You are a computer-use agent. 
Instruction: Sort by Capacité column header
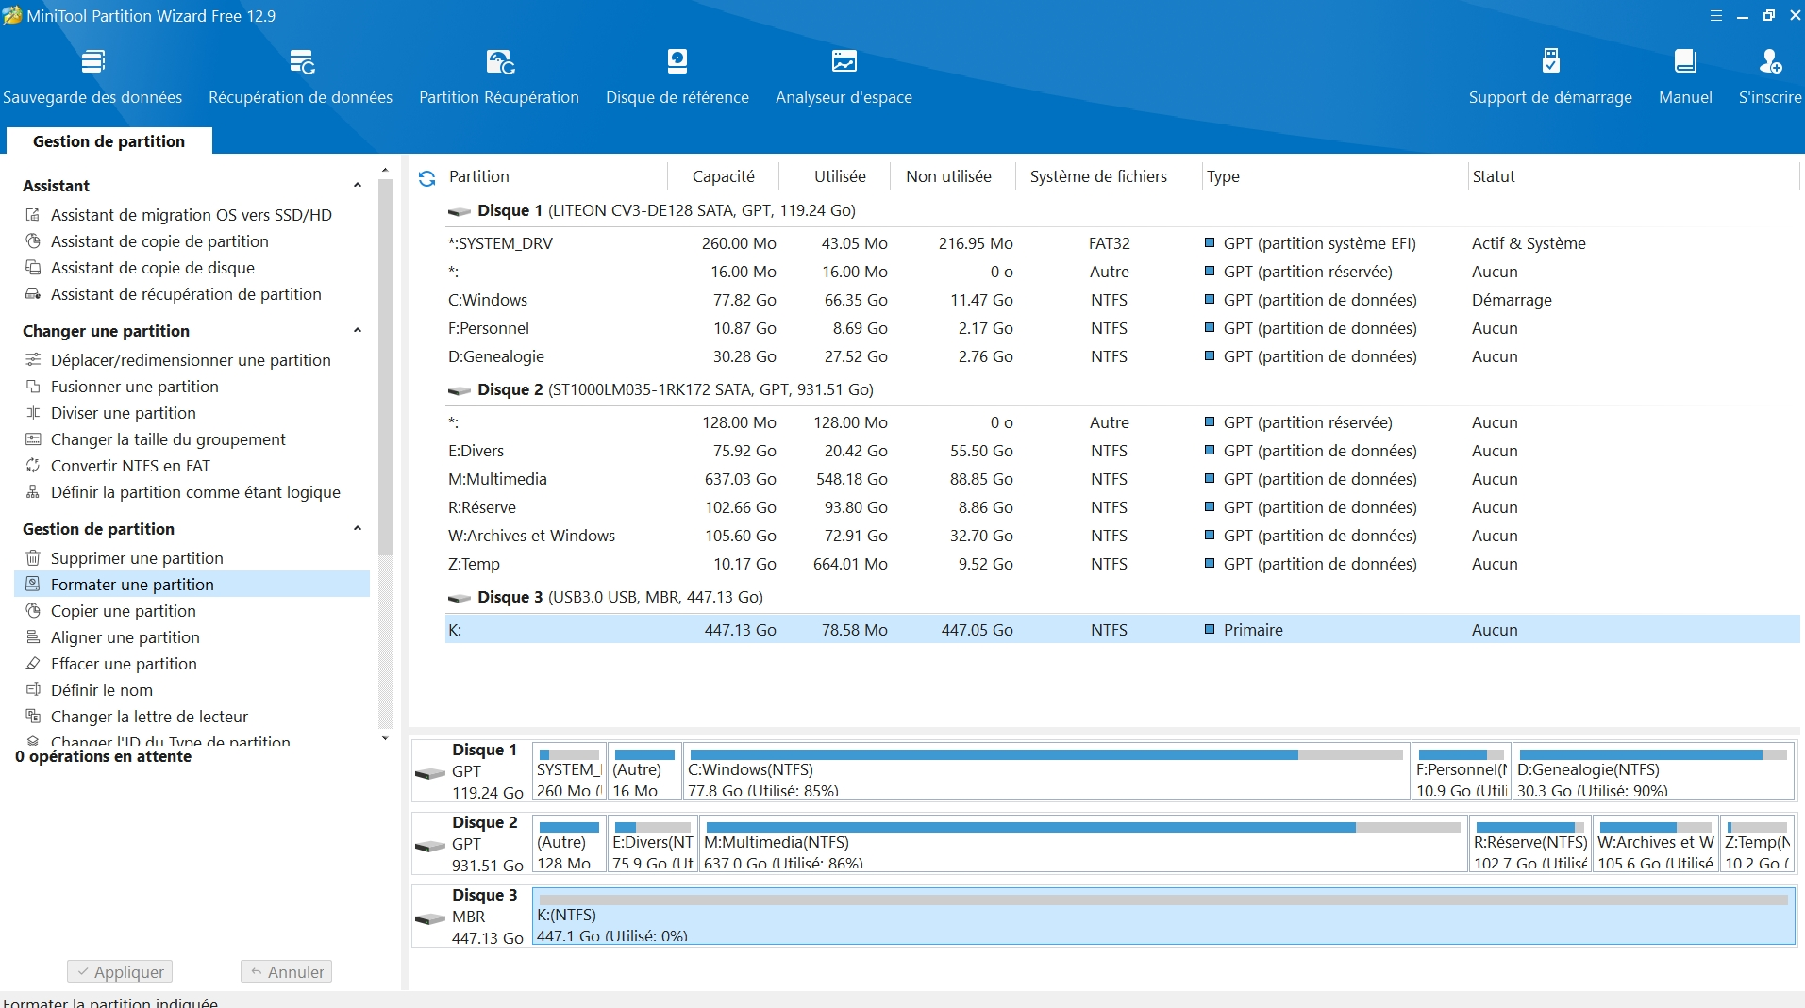723,176
